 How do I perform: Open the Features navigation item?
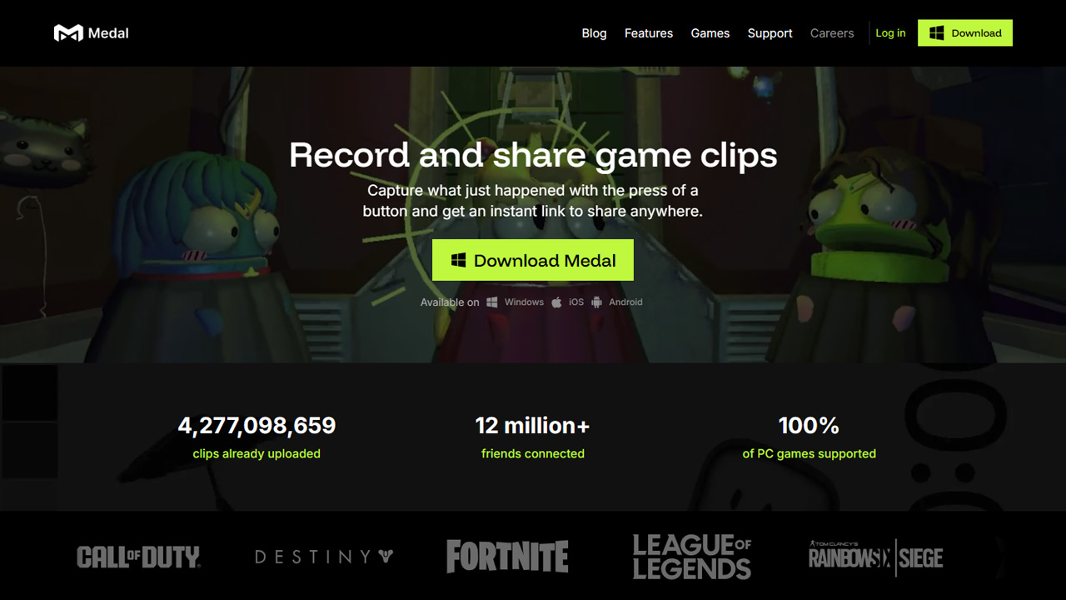(x=649, y=33)
